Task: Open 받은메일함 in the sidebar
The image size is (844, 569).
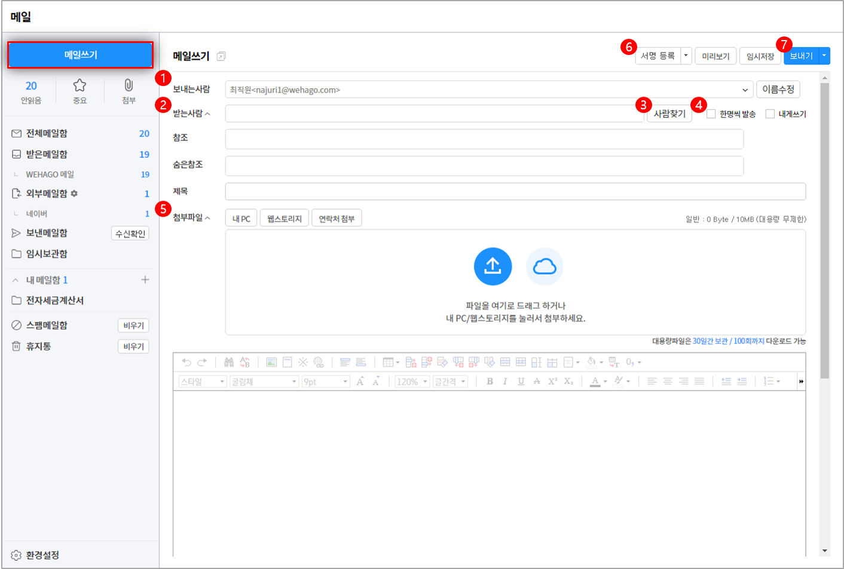Action: click(x=47, y=154)
